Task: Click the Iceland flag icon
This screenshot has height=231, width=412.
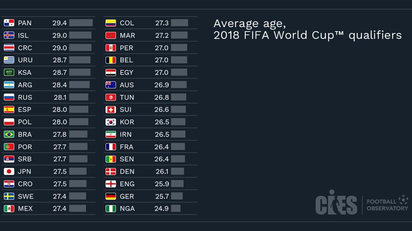Action: 9,36
